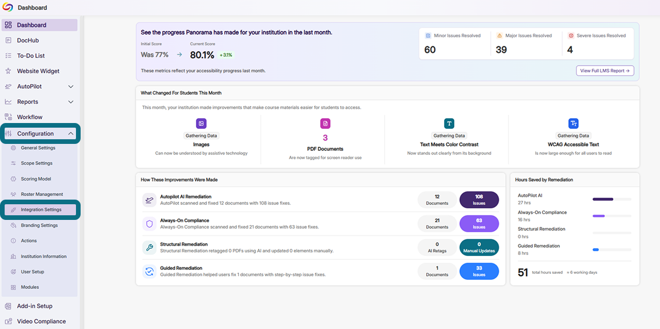Click the Roster Management people icon

(x=13, y=194)
